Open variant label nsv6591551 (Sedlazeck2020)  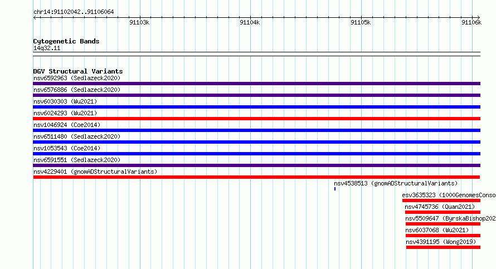click(77, 160)
